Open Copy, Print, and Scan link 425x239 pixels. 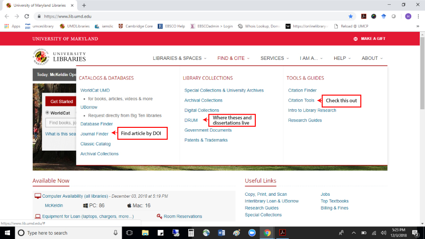(x=266, y=194)
